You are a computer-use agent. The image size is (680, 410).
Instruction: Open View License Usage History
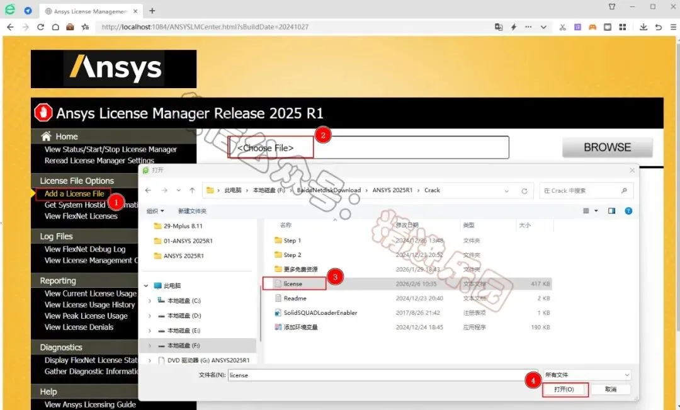click(x=89, y=305)
